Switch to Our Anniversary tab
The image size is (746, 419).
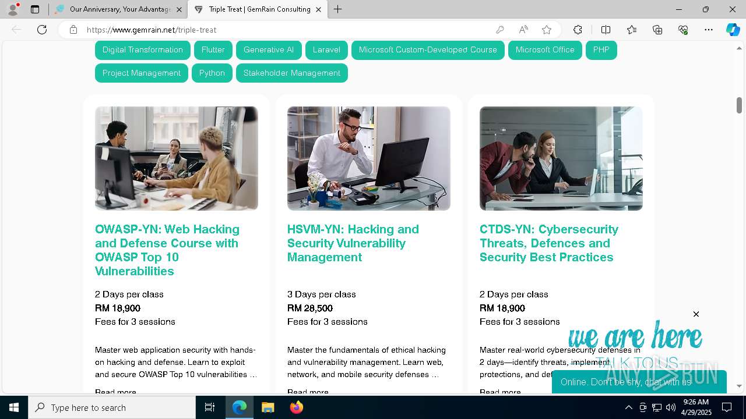119,9
